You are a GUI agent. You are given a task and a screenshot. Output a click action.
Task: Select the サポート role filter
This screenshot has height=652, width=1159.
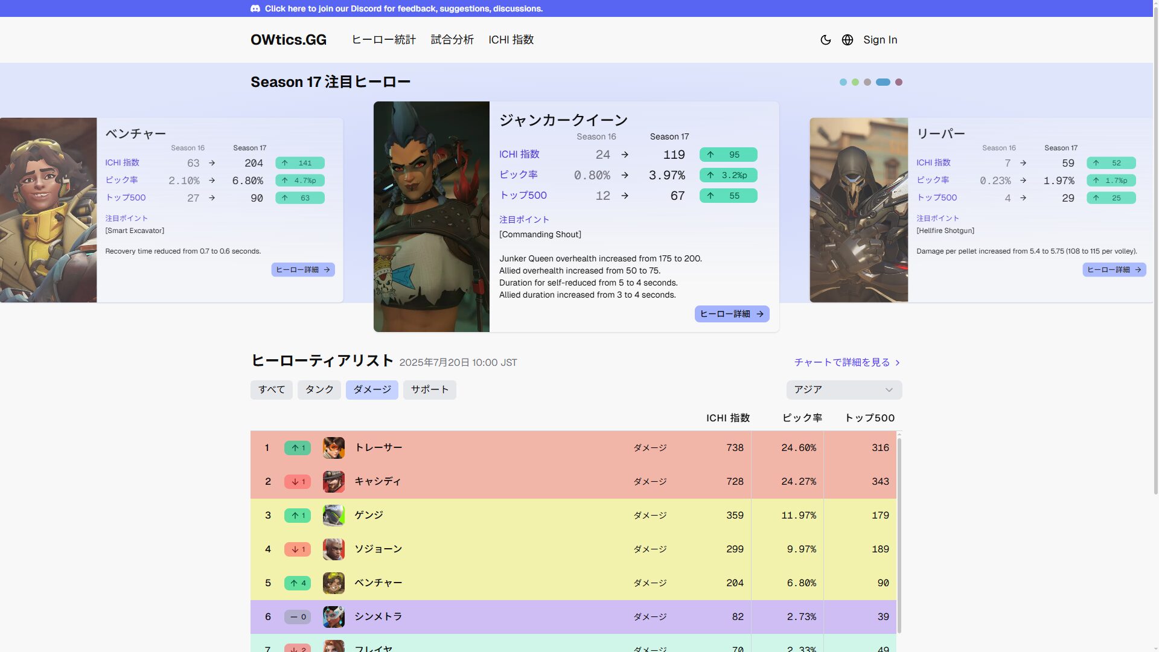[x=429, y=390]
